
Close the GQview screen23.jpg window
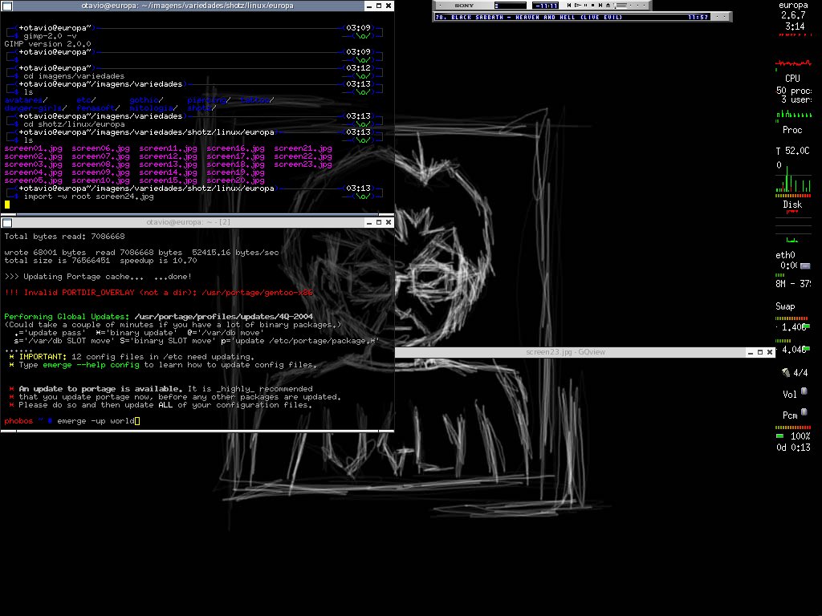point(770,353)
